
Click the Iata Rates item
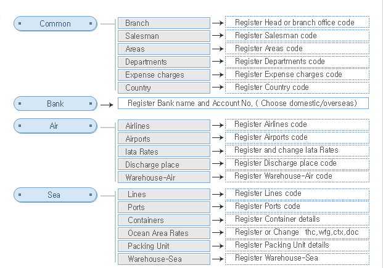coord(163,152)
